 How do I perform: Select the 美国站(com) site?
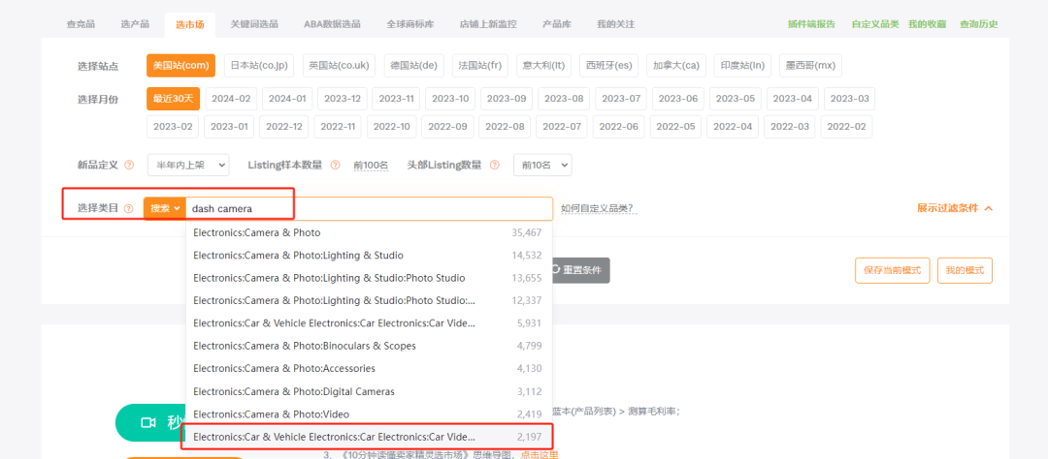click(x=181, y=66)
